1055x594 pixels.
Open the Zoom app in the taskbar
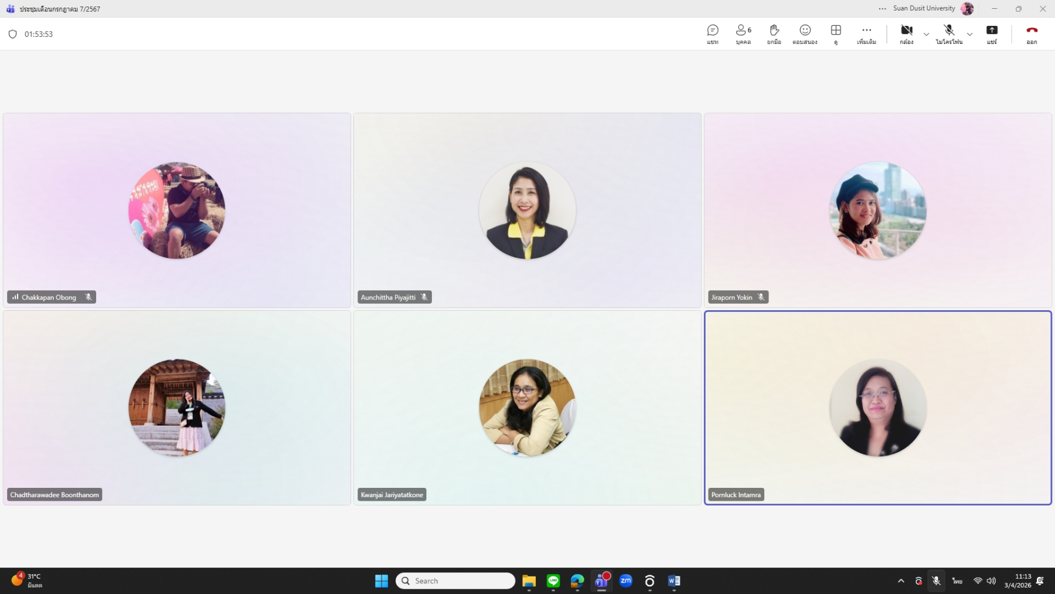point(625,581)
